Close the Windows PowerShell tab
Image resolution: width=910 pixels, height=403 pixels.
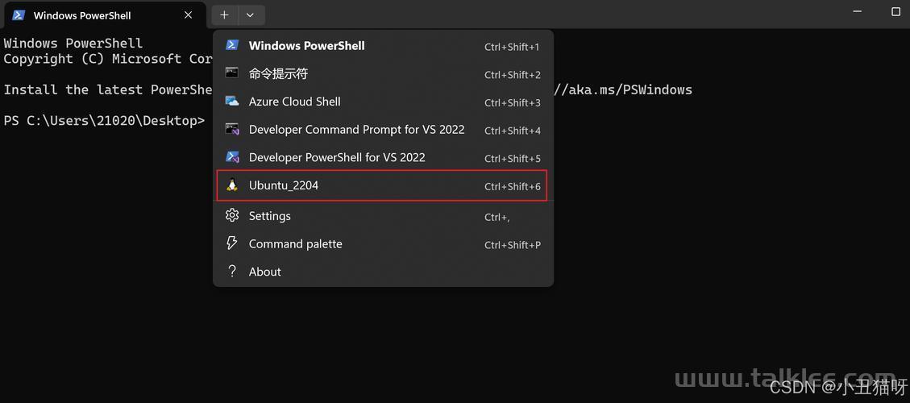(188, 15)
